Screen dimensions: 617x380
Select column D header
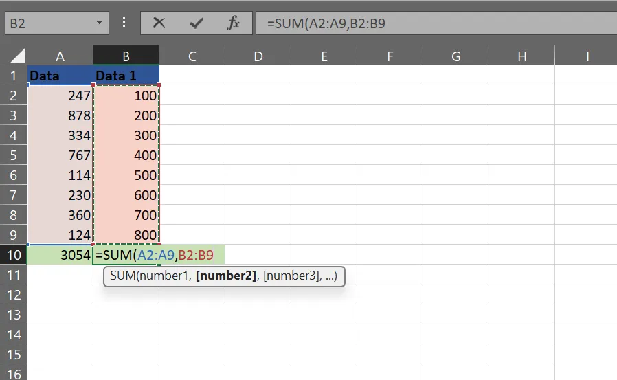click(x=258, y=56)
